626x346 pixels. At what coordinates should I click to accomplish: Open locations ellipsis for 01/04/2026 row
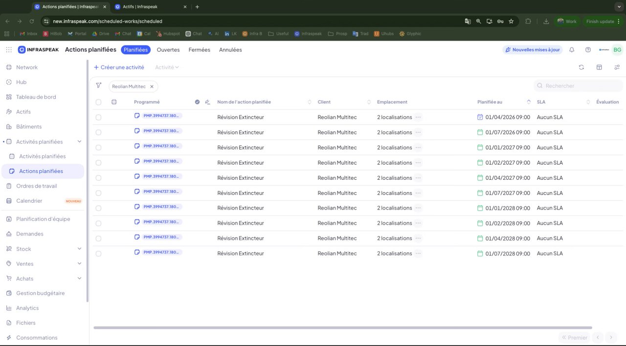pyautogui.click(x=418, y=117)
